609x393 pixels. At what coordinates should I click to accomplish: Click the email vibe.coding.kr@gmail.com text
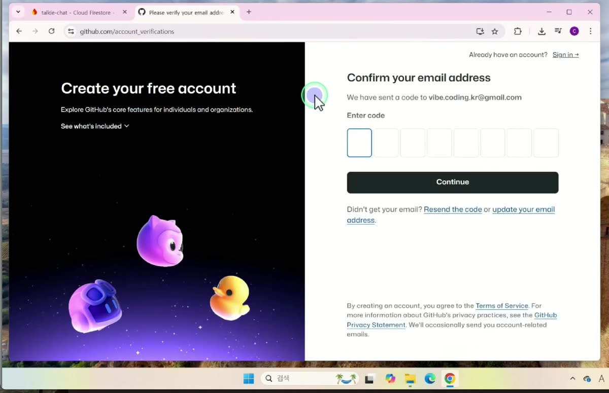coord(475,97)
